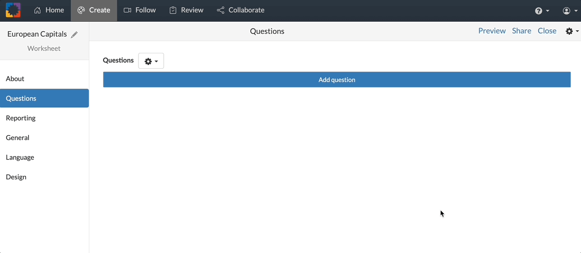Open the help question-mark menu

[x=542, y=10]
